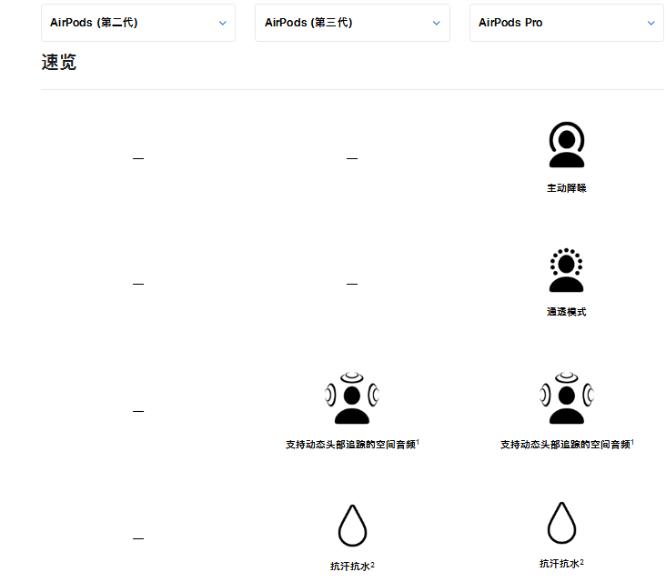This screenshot has width=666, height=582.
Task: Open the AirPods (第二代) model dropdown
Action: [x=138, y=23]
